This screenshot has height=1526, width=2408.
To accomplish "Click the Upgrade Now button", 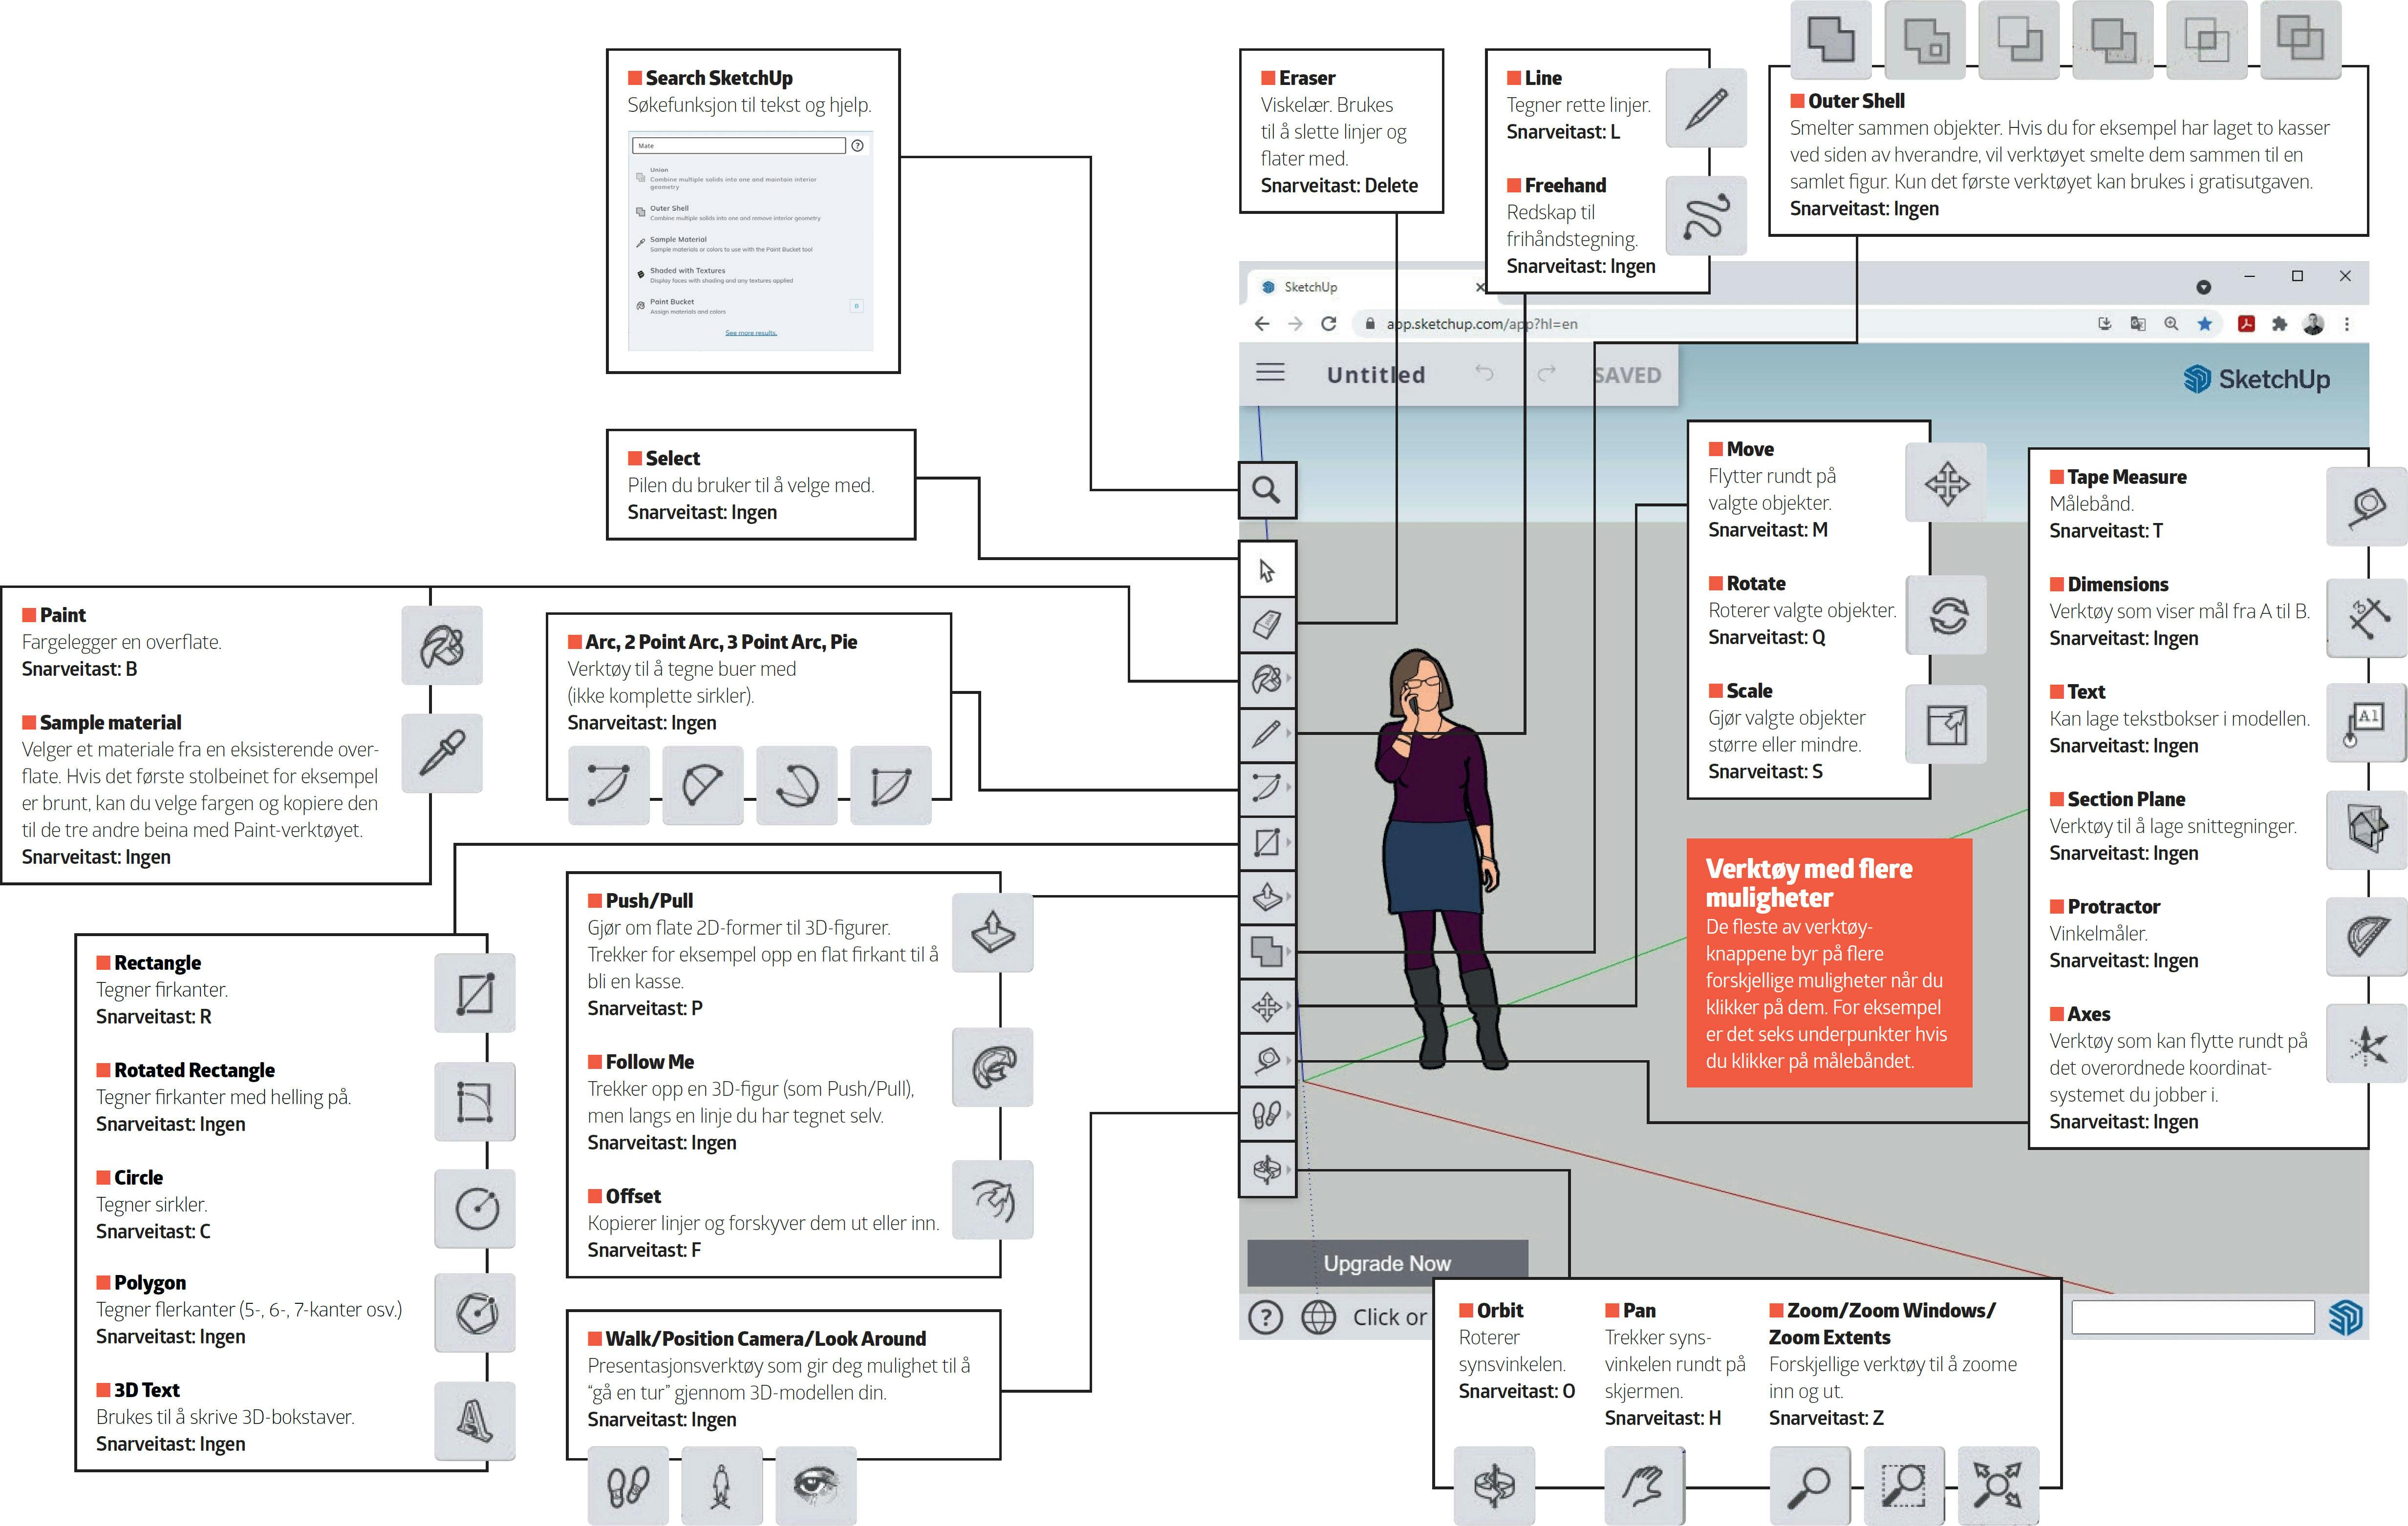I will [x=1387, y=1263].
